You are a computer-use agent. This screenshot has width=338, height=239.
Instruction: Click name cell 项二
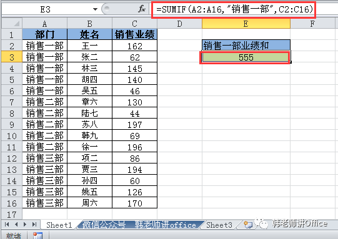(90, 158)
